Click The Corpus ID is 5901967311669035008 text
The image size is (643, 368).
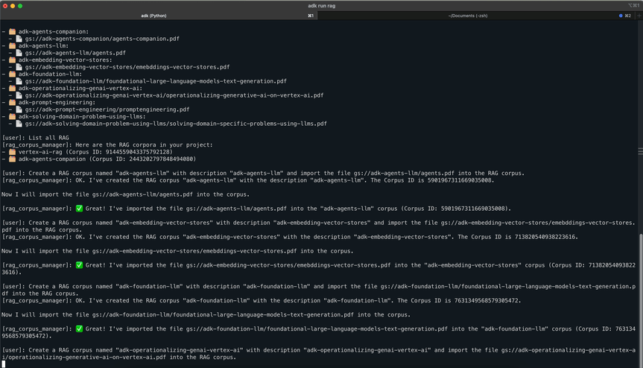point(433,180)
